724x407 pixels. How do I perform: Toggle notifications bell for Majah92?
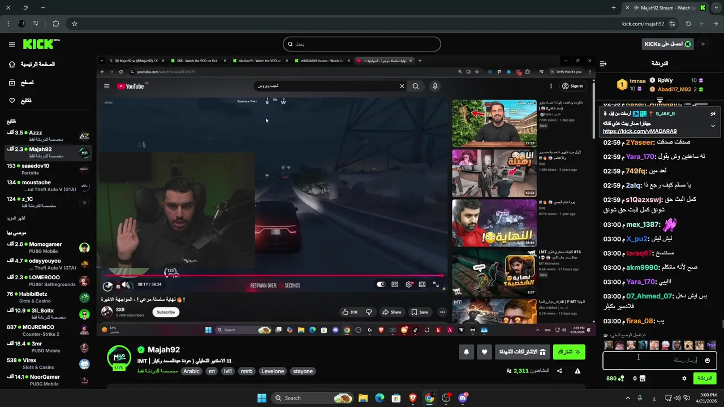[466, 352]
